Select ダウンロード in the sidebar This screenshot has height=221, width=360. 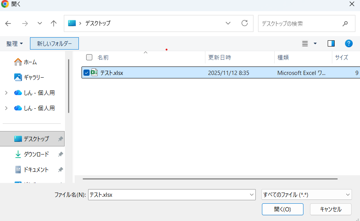pos(36,154)
